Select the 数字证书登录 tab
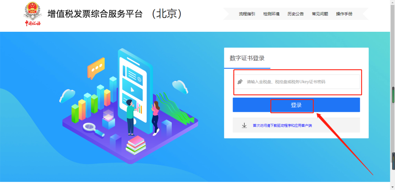This screenshot has width=395, height=190. 247,58
